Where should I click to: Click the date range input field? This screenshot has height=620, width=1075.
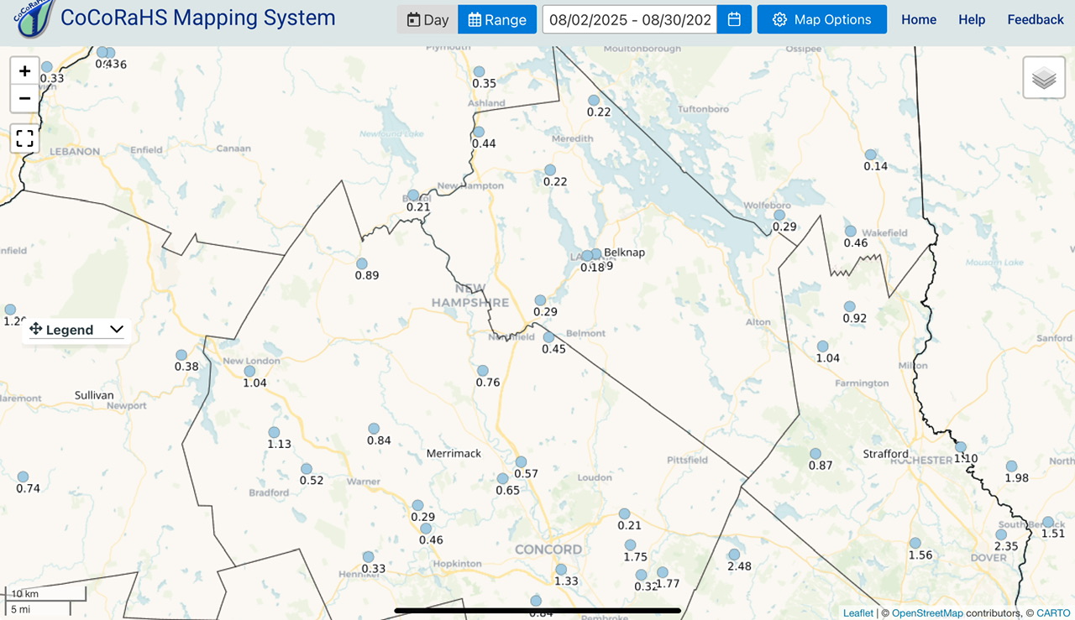pos(630,19)
